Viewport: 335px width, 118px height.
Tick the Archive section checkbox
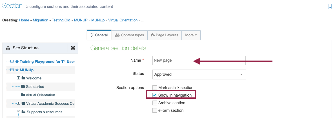[x=155, y=103]
